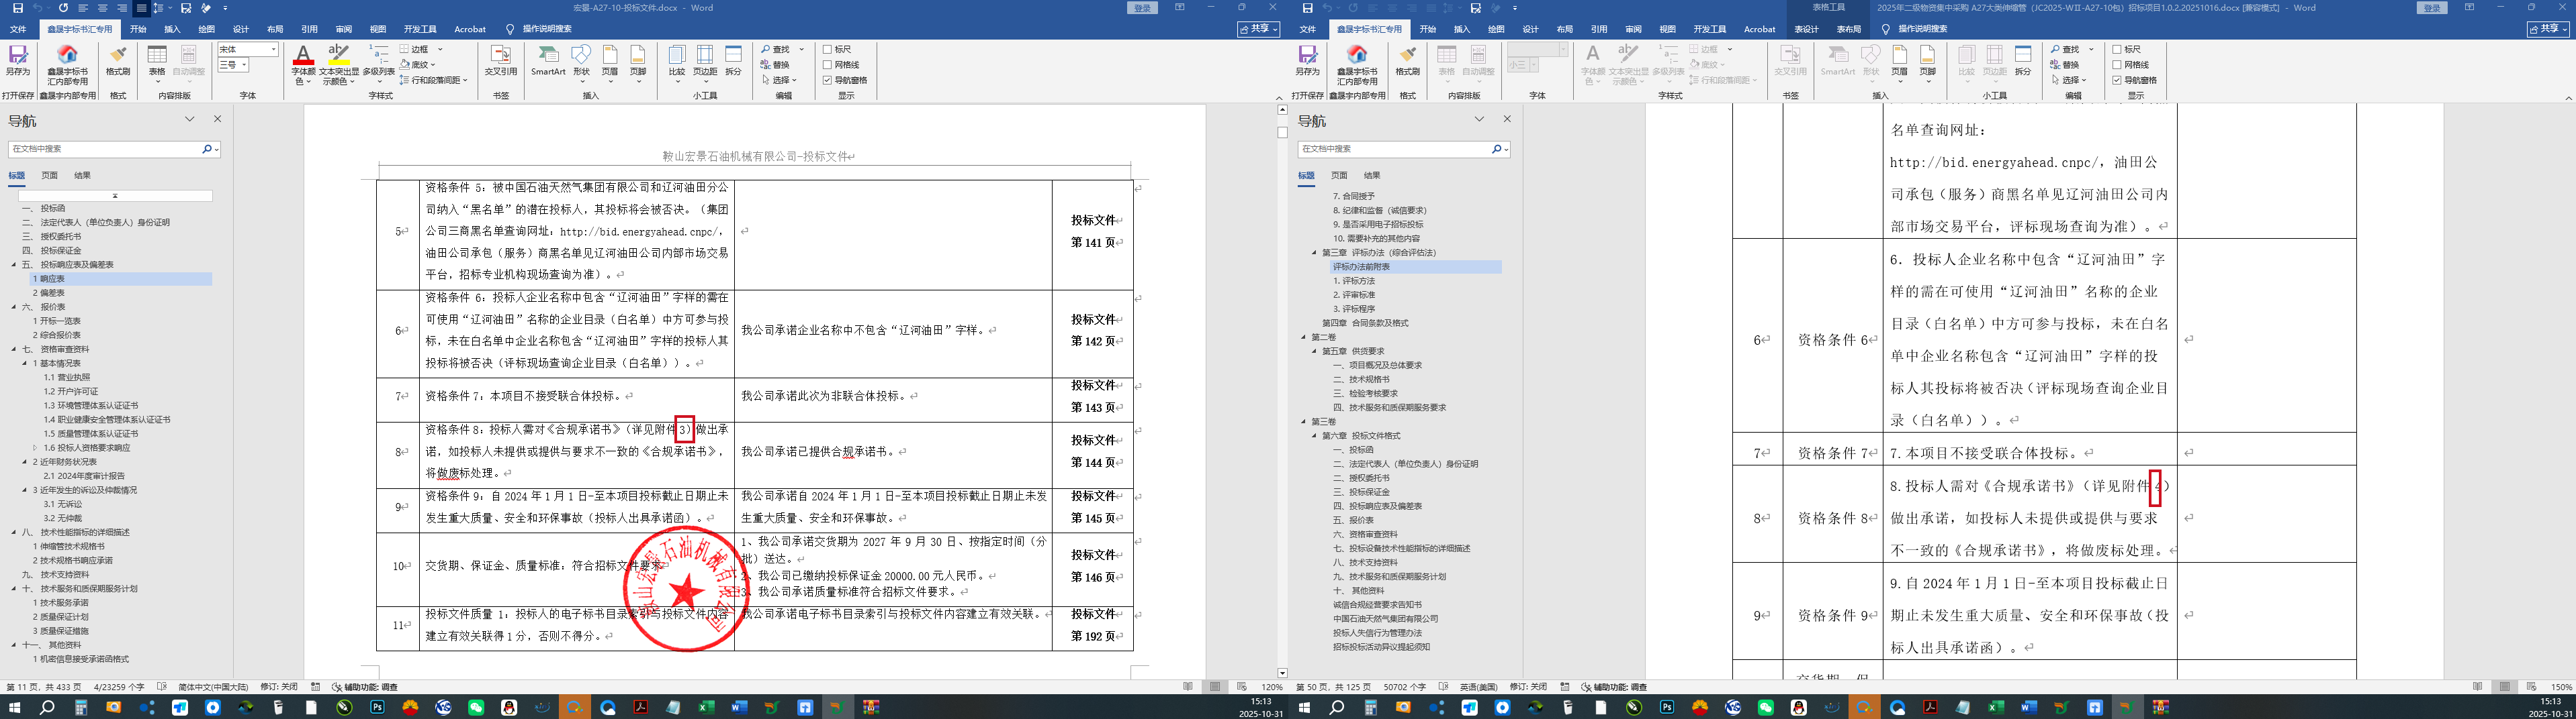Insert SmartArt in left window

(x=548, y=60)
